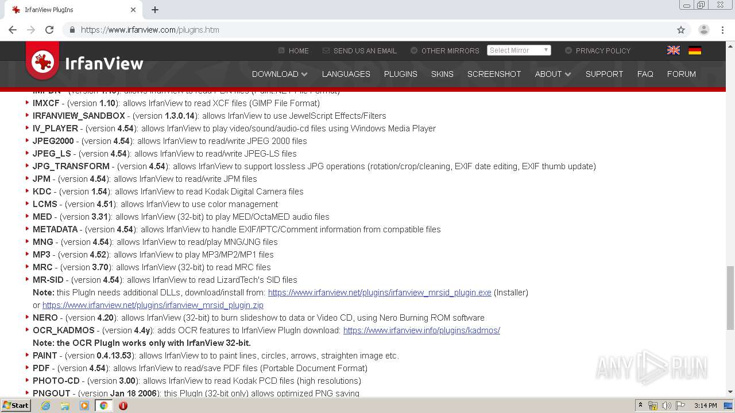Click the HOME link in top bar
This screenshot has width=735, height=413.
click(293, 50)
